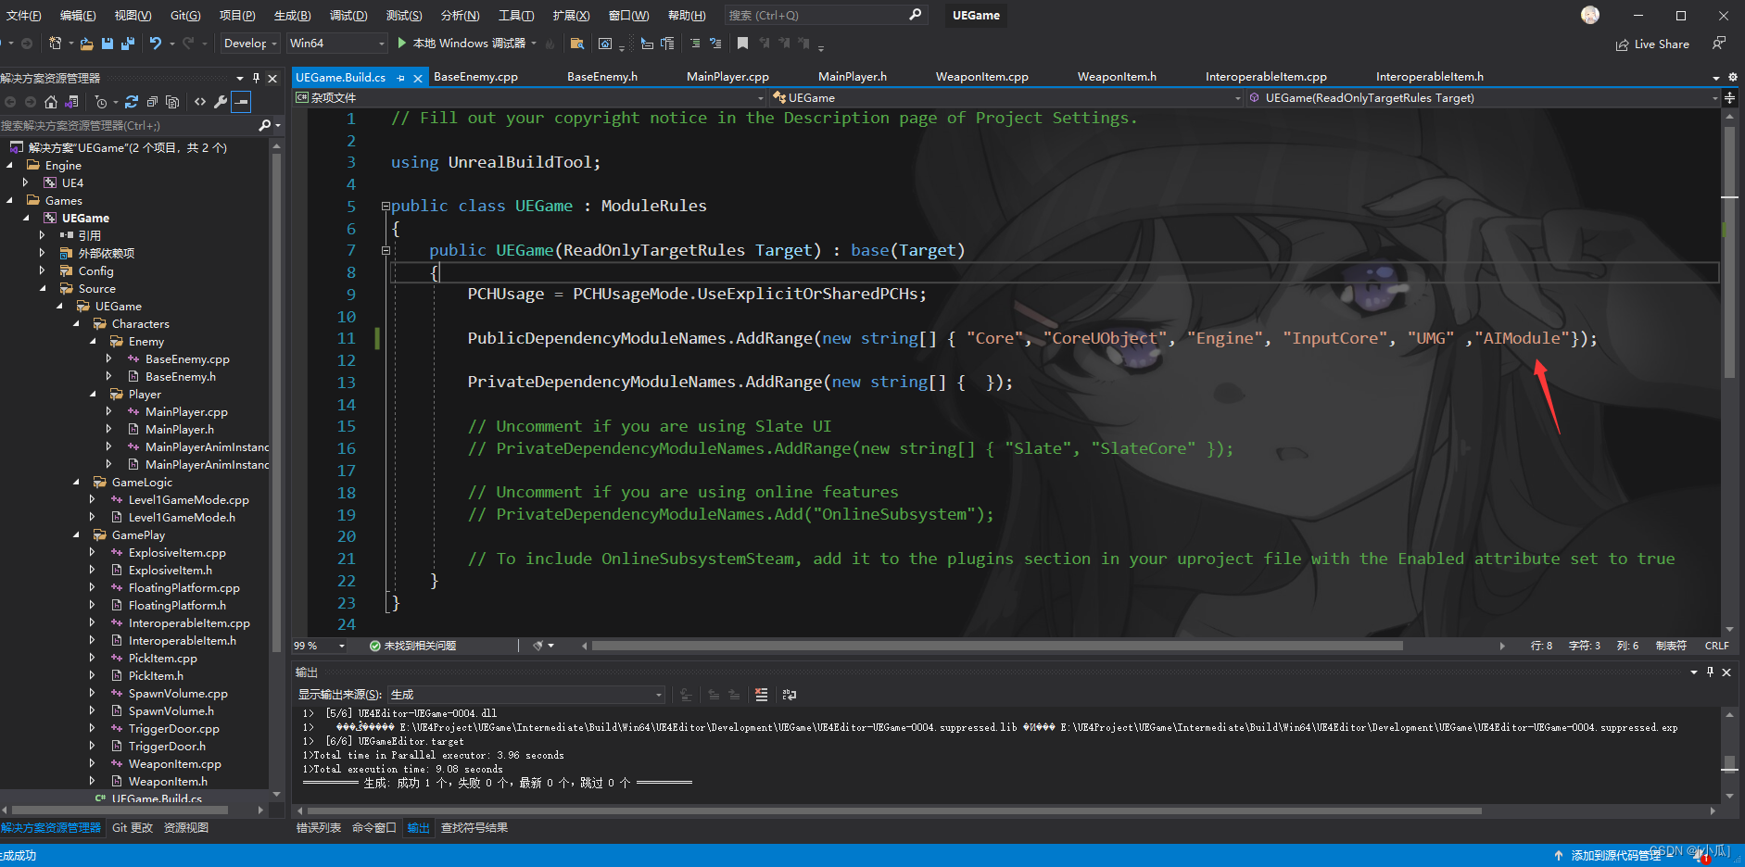Screen dimensions: 1745x867
Task: Open the Live Share feature
Action: 1652,44
